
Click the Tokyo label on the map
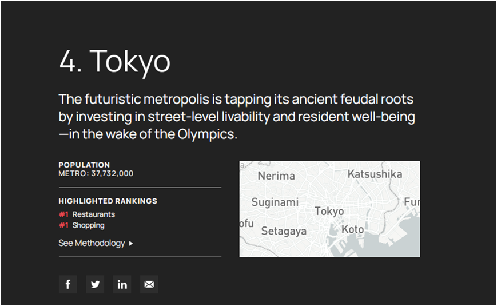point(329,211)
